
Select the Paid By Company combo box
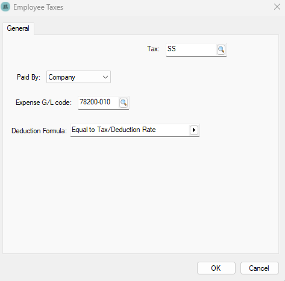tap(78, 77)
